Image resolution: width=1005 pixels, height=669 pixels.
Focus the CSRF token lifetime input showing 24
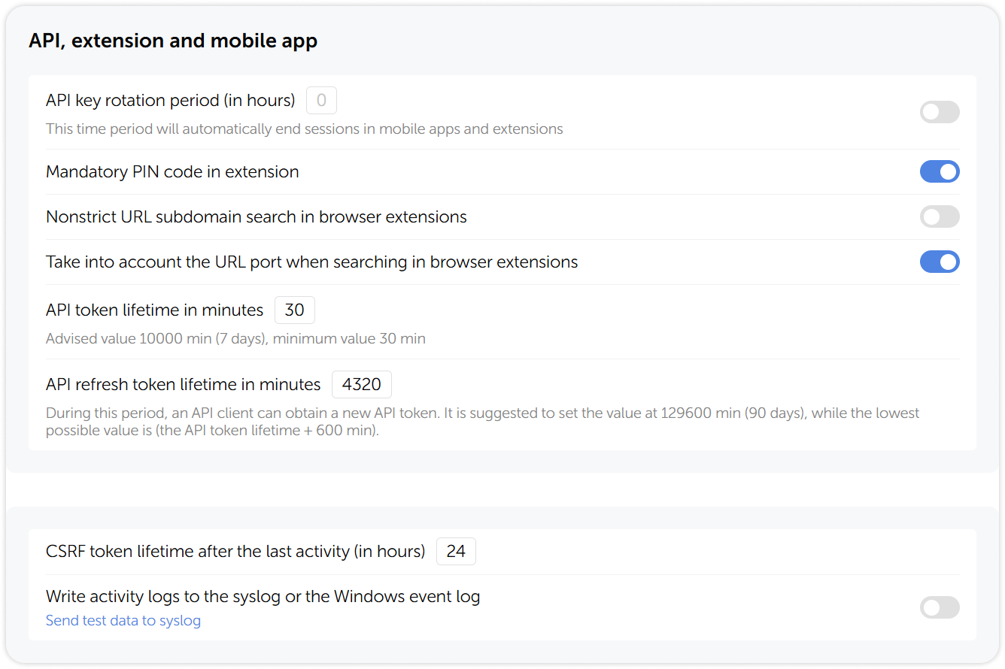pyautogui.click(x=456, y=551)
